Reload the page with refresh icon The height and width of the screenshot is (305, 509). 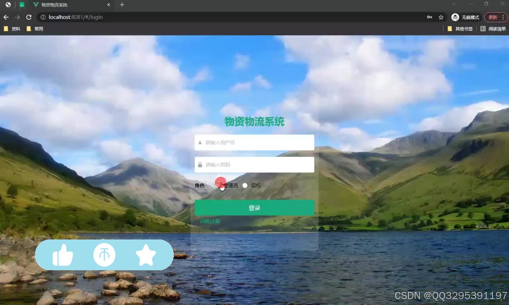click(x=29, y=17)
